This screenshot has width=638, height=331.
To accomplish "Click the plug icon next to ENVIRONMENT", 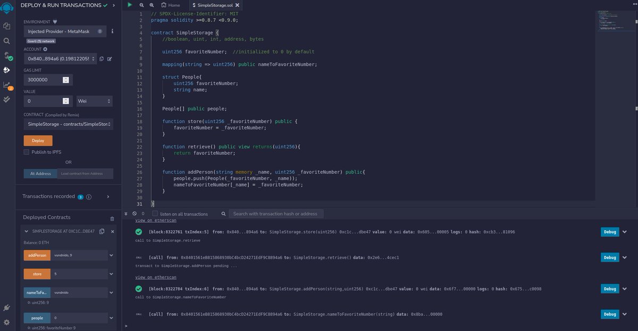I will (x=55, y=22).
